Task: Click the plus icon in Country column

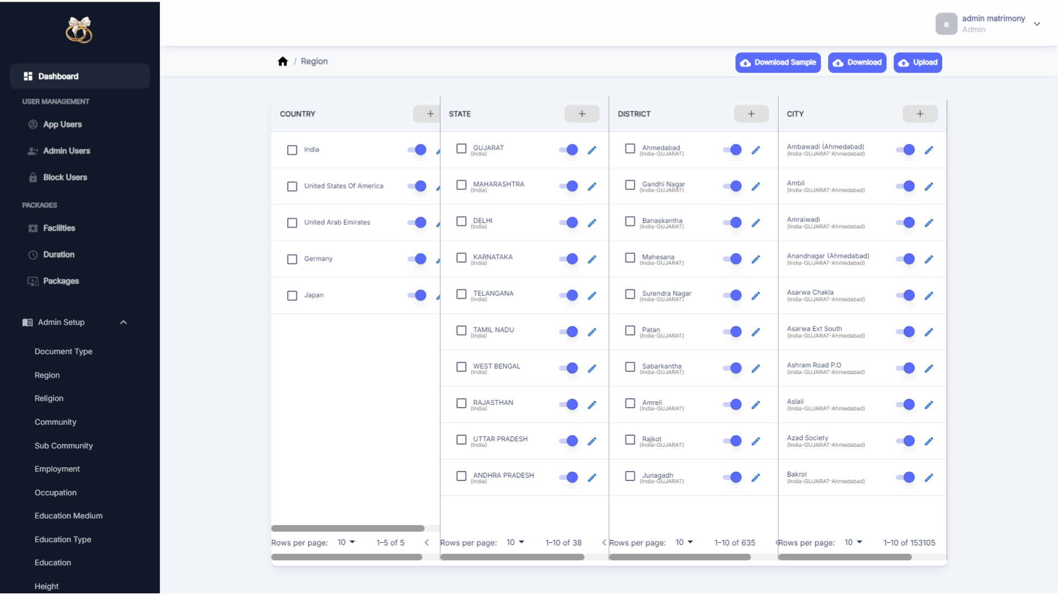Action: (430, 114)
